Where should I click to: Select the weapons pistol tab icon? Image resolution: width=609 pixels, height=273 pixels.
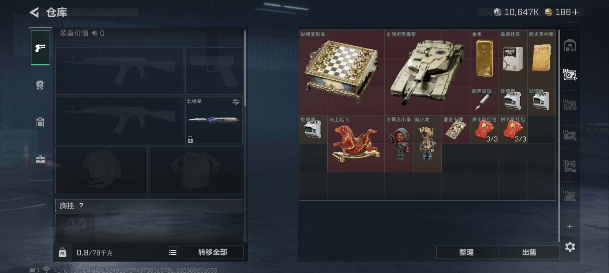(40, 48)
